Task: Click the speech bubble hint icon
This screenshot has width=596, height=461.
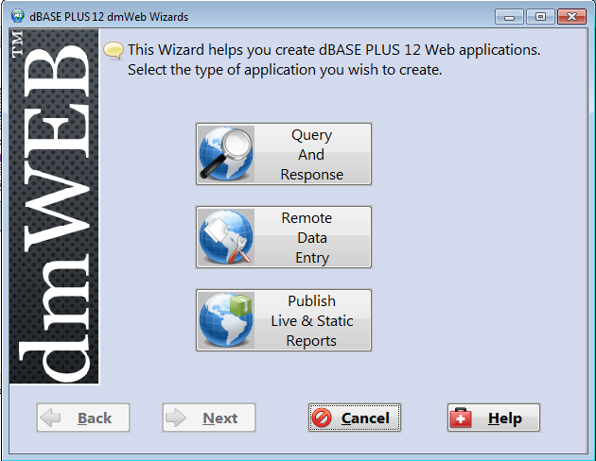Action: pyautogui.click(x=114, y=50)
